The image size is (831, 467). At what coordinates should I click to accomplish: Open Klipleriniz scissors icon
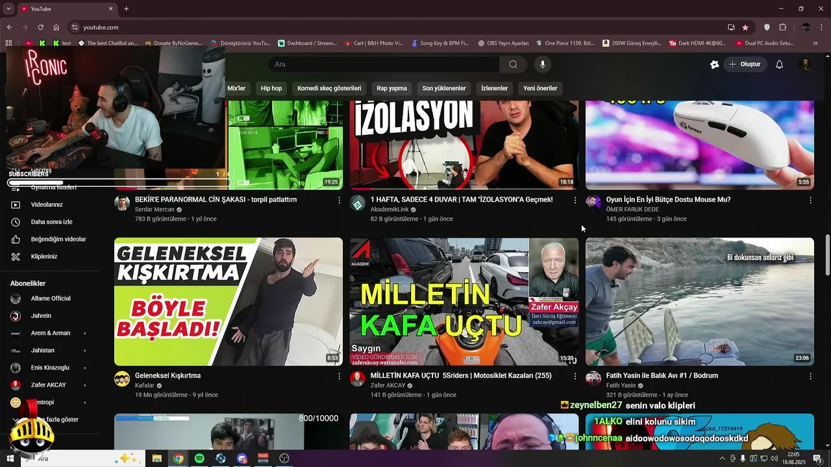(16, 257)
